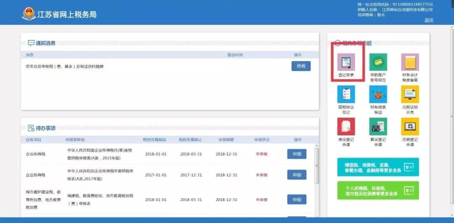
Task: Open the 复业登记申请 icon
Action: [x=378, y=127]
